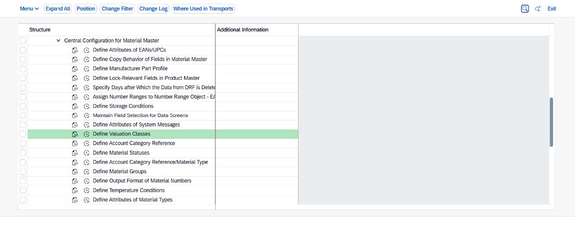575x230 pixels.
Task: Tick the checkbox for Define Material Groups row
Action: tap(23, 172)
